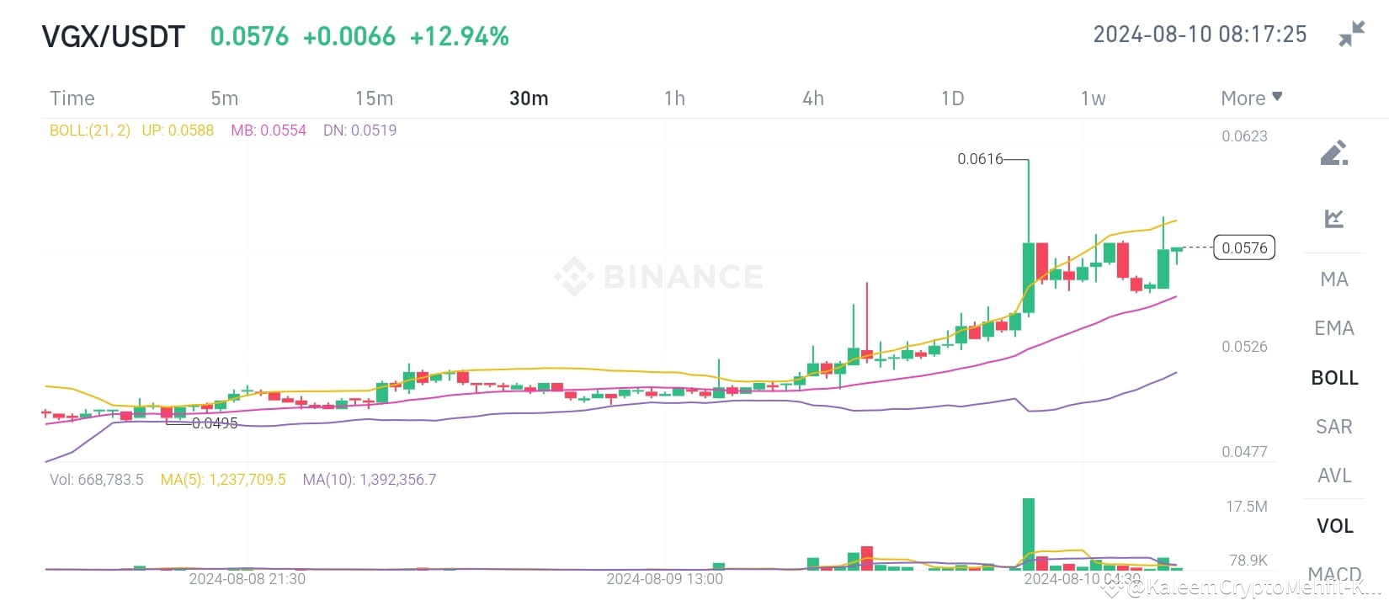
Task: Switch to the 1D timeframe tab
Action: (952, 98)
